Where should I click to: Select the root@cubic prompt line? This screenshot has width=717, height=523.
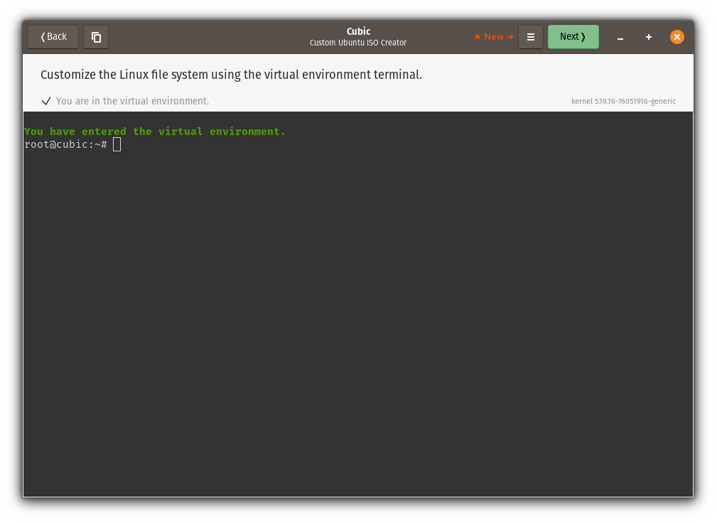click(x=66, y=144)
